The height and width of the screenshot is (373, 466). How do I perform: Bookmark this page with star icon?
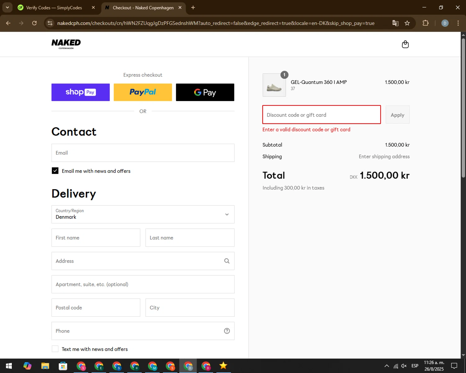[407, 23]
